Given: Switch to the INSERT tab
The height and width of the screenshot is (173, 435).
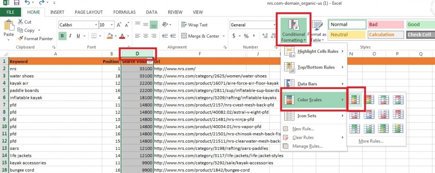Looking at the screenshot, I should click(x=57, y=12).
